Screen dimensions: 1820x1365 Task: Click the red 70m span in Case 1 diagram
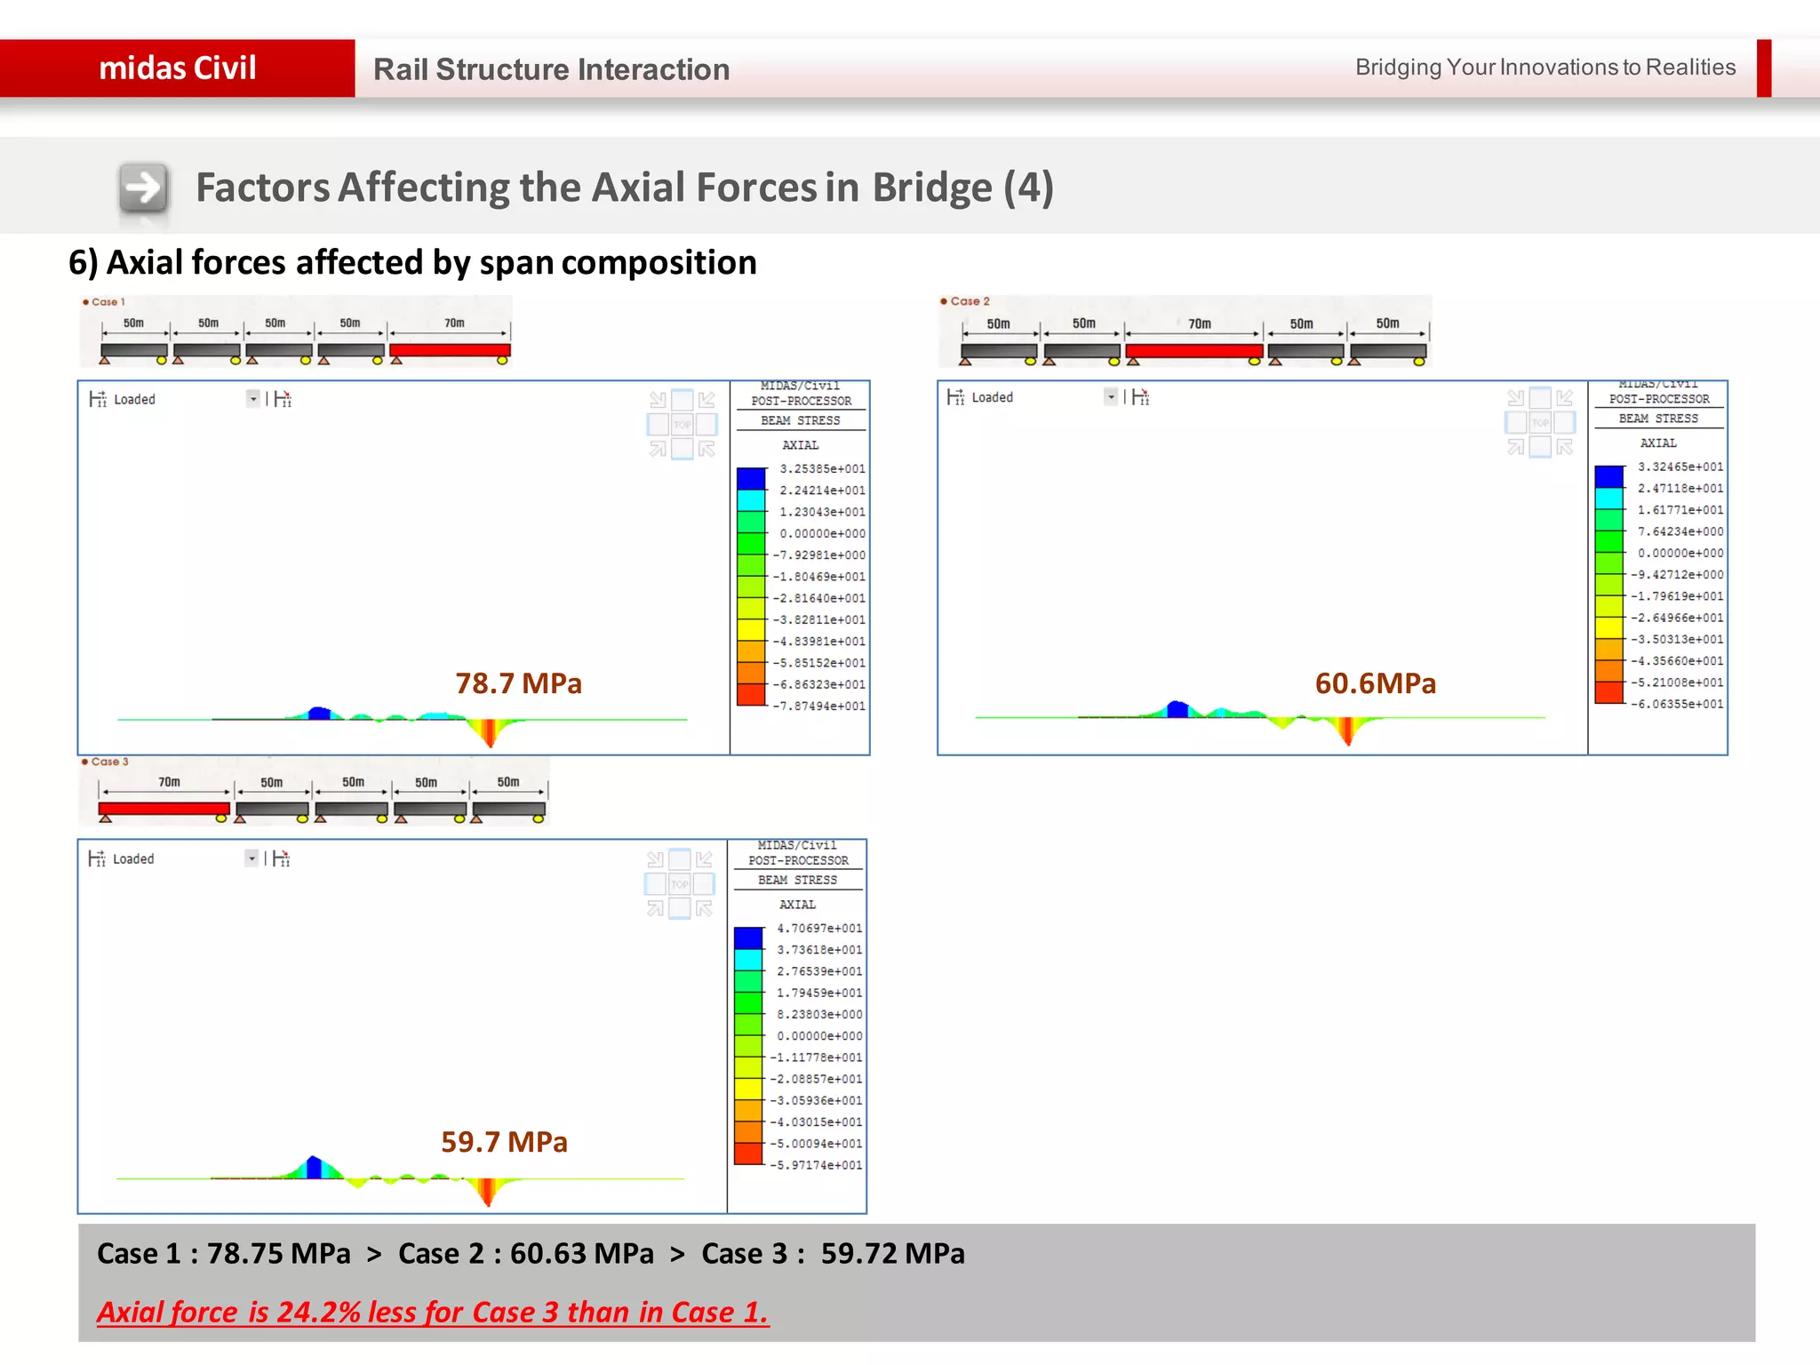(x=450, y=350)
